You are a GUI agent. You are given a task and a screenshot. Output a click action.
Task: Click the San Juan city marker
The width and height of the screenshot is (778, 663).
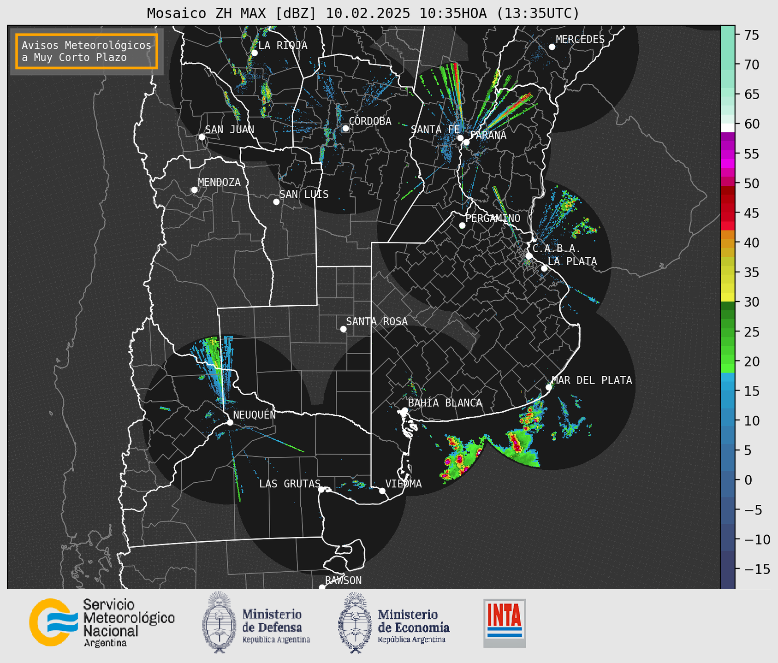pyautogui.click(x=202, y=137)
